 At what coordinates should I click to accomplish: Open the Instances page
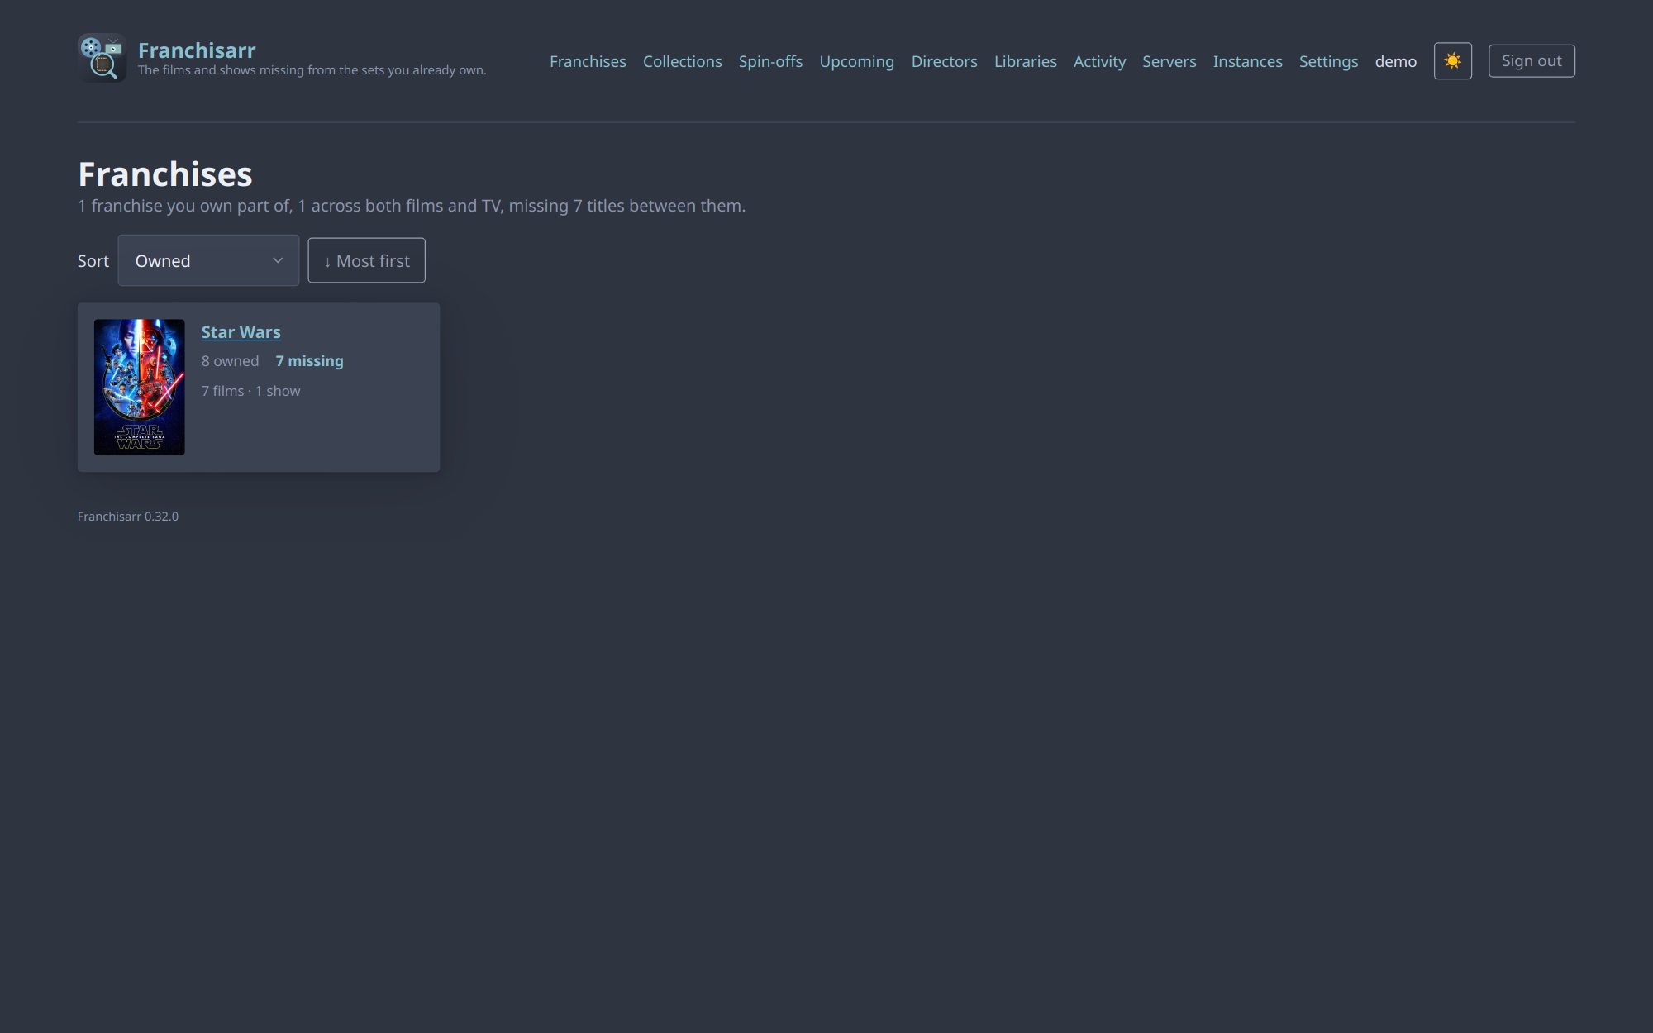1247,61
